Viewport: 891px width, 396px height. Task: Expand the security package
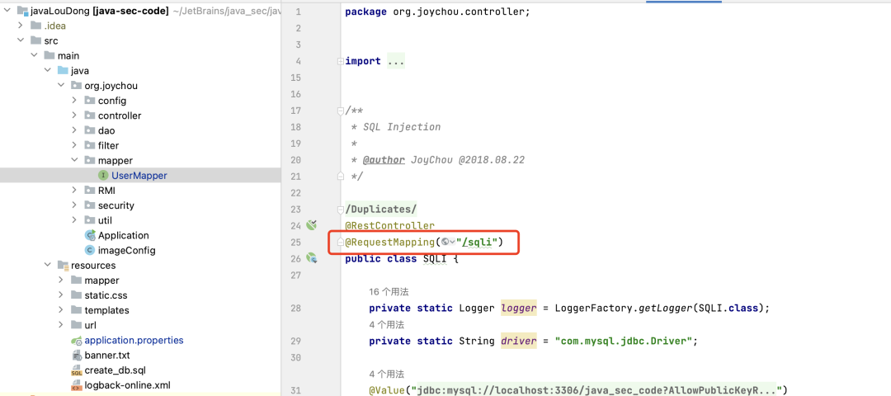pos(74,205)
